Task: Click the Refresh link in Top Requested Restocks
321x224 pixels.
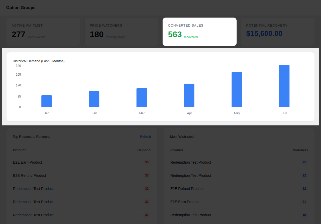Action: tap(145, 137)
